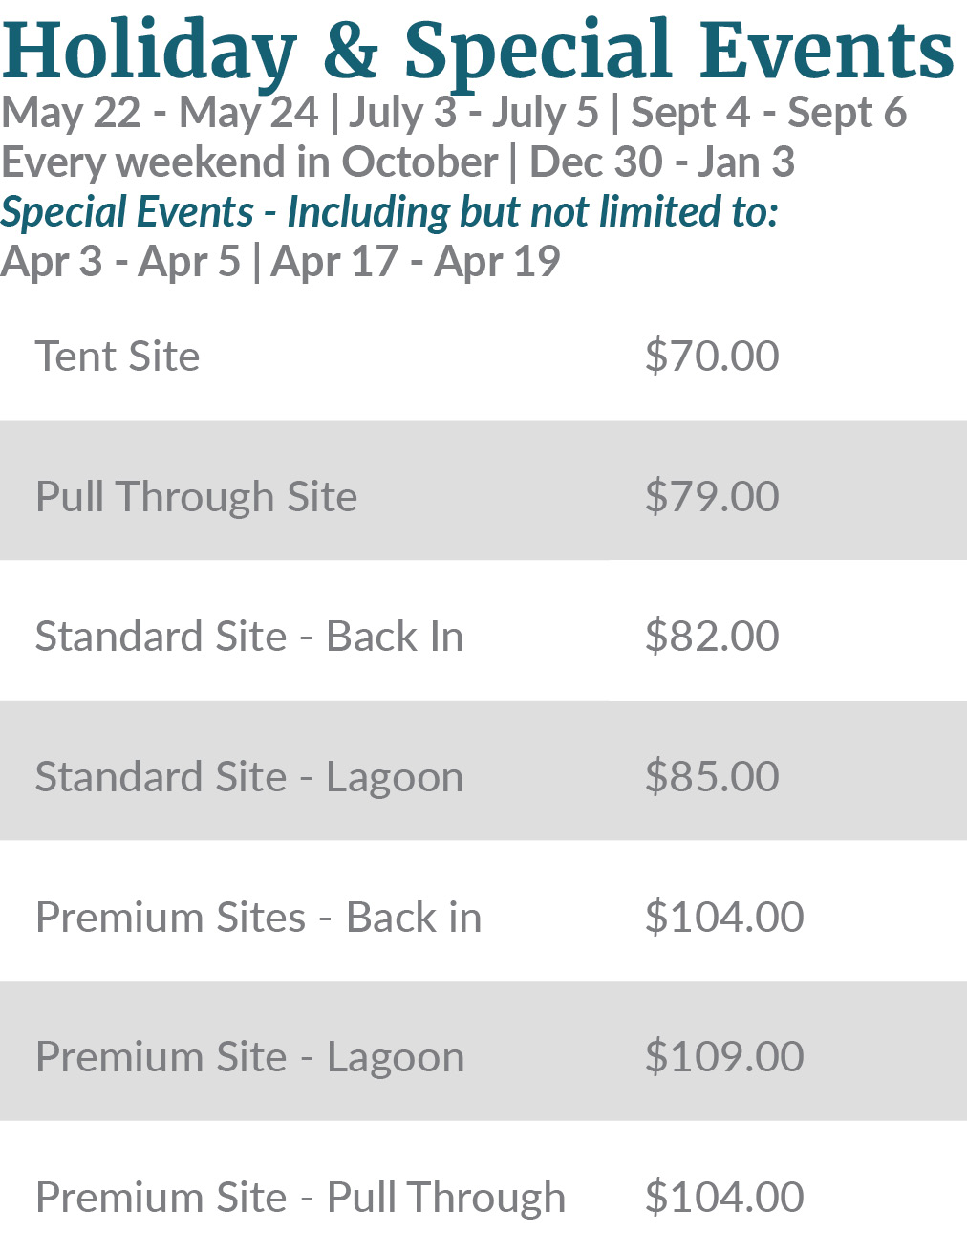Screen dimensions: 967x1254
Task: Select the Tent Site row label
Action: (x=118, y=357)
